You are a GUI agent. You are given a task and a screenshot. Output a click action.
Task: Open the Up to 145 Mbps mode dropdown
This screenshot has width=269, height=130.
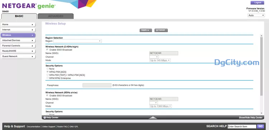[x=160, y=60]
